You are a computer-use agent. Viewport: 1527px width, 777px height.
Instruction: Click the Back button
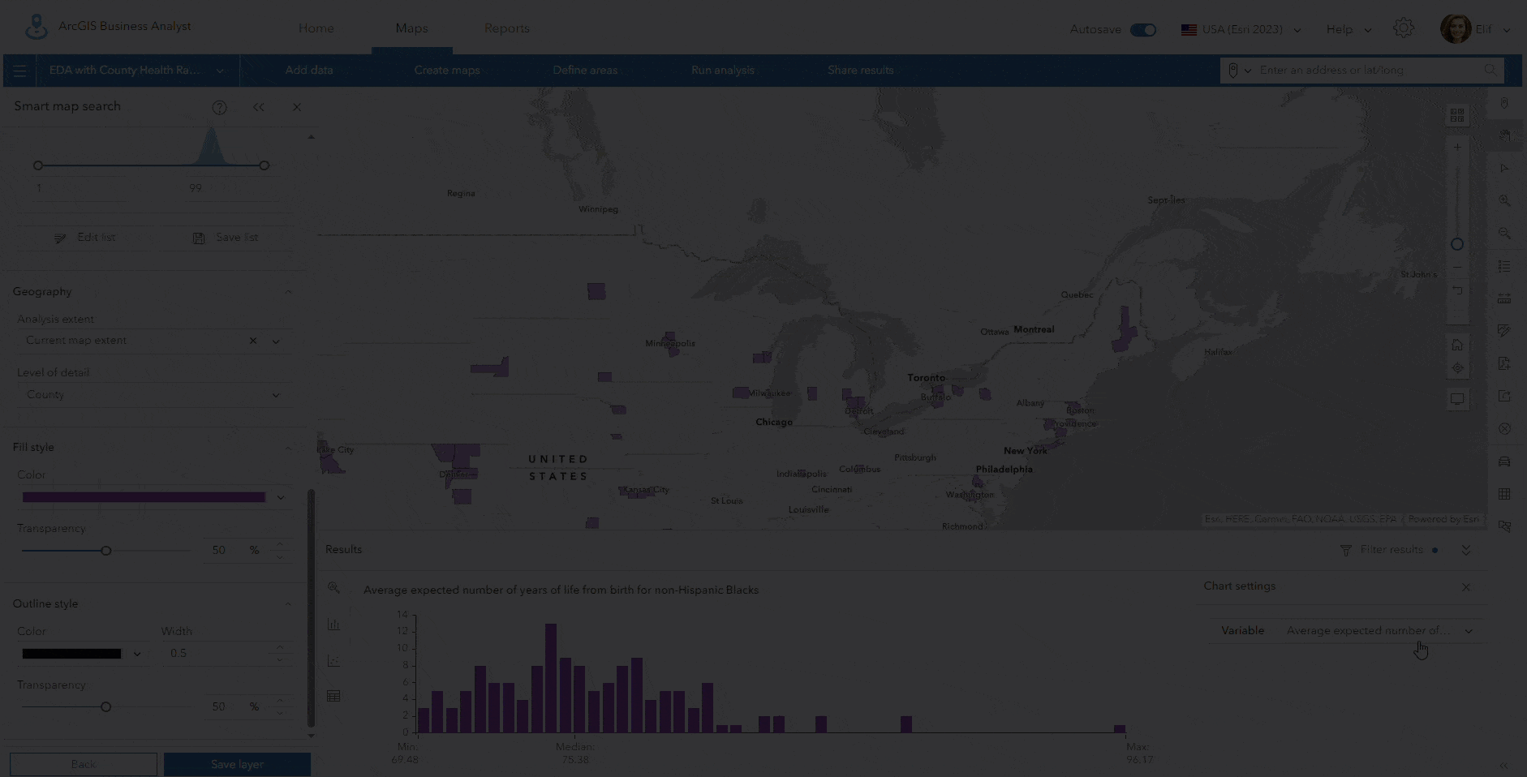click(84, 764)
